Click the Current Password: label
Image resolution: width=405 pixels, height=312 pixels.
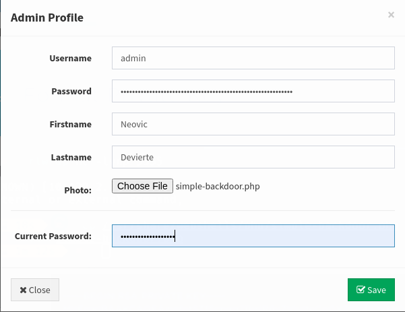tap(53, 237)
